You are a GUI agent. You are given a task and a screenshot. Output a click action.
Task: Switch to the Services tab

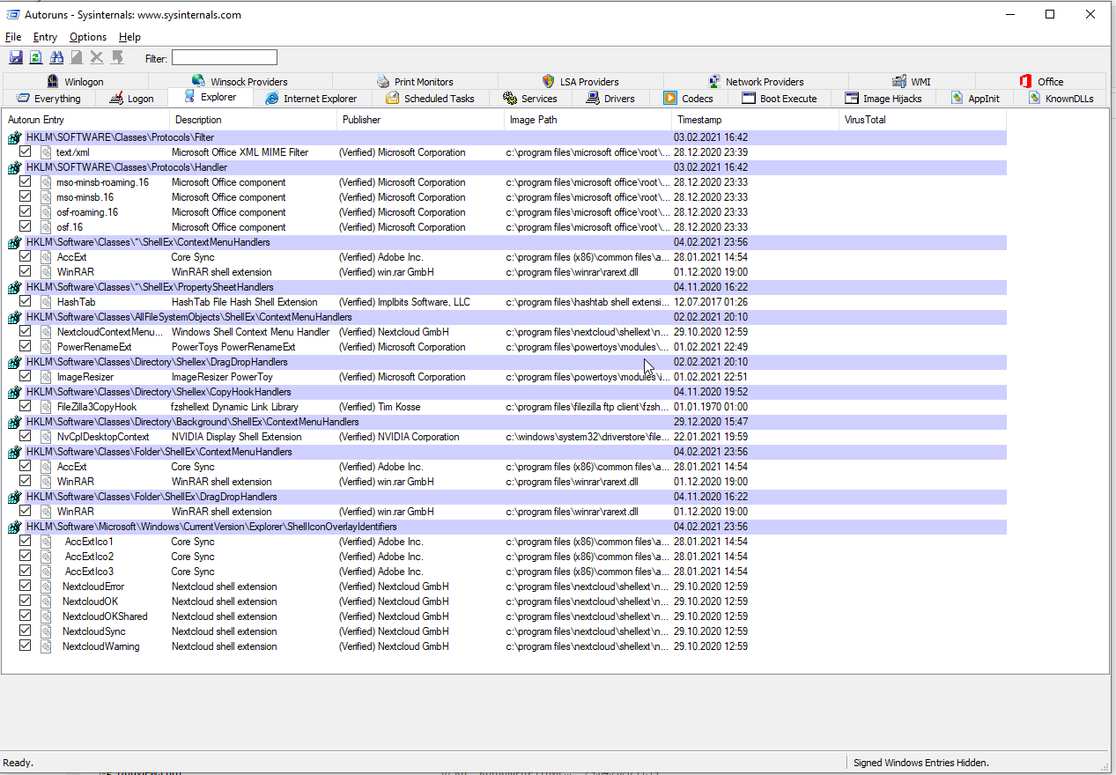click(x=529, y=99)
